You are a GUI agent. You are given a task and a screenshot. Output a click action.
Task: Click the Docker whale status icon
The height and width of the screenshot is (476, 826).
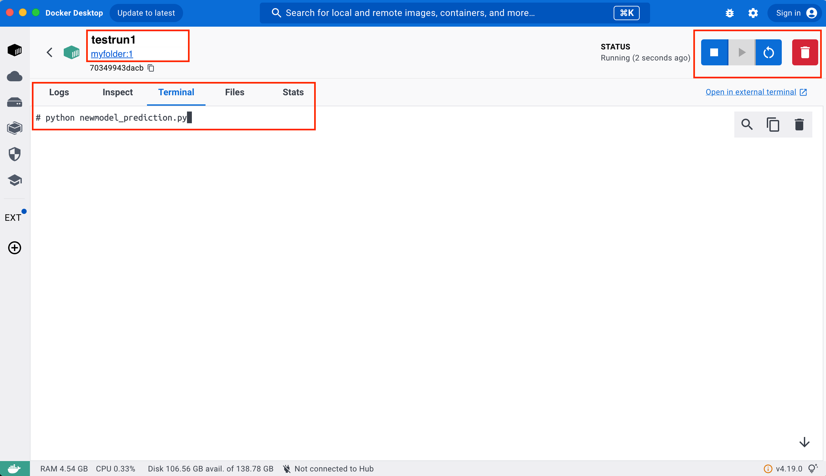(15, 469)
